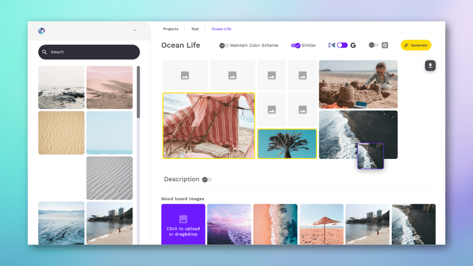The height and width of the screenshot is (266, 473).
Task: Click the Google G icon
Action: pyautogui.click(x=353, y=45)
